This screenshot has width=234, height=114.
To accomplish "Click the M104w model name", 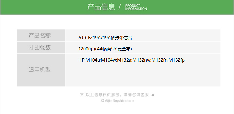I will (x=109, y=60).
